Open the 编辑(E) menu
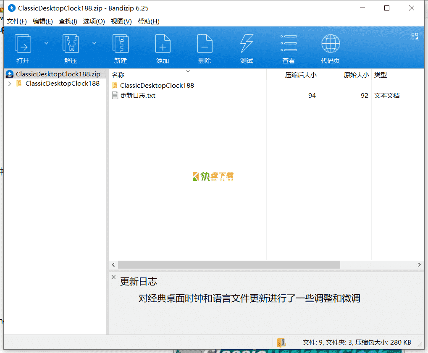 tap(42, 21)
